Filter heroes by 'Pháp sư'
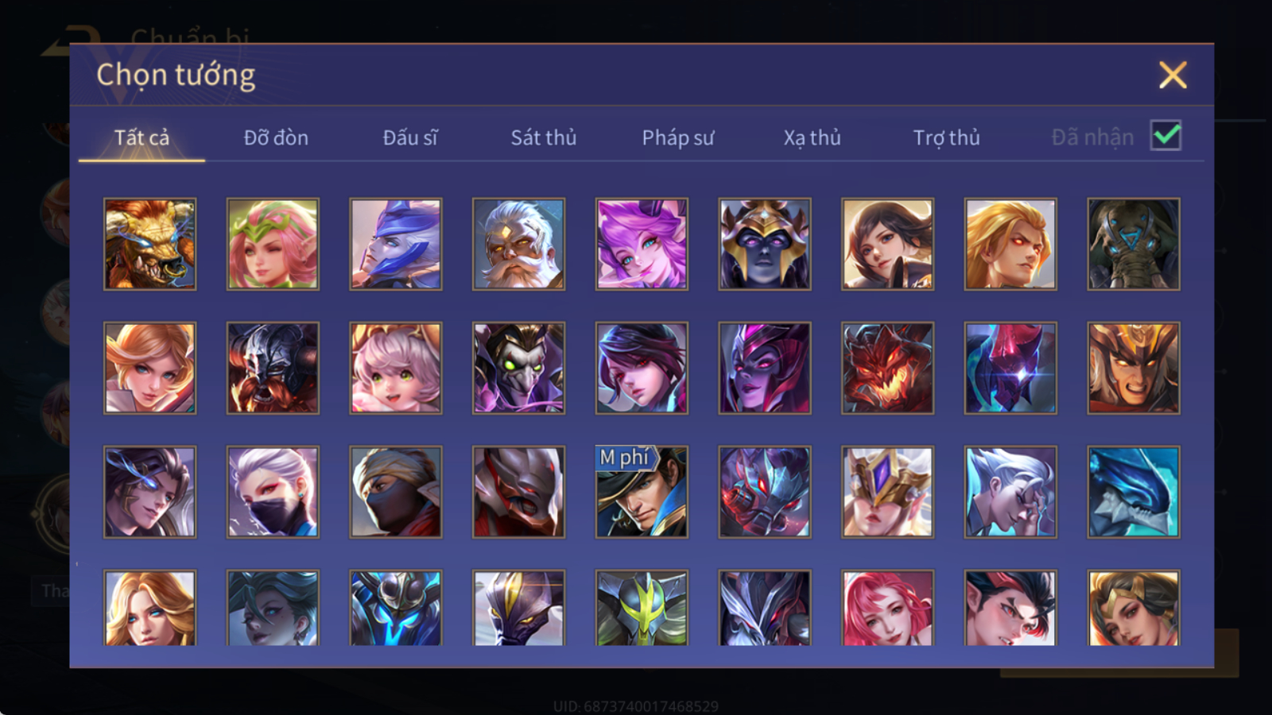The height and width of the screenshot is (715, 1272). (x=678, y=137)
